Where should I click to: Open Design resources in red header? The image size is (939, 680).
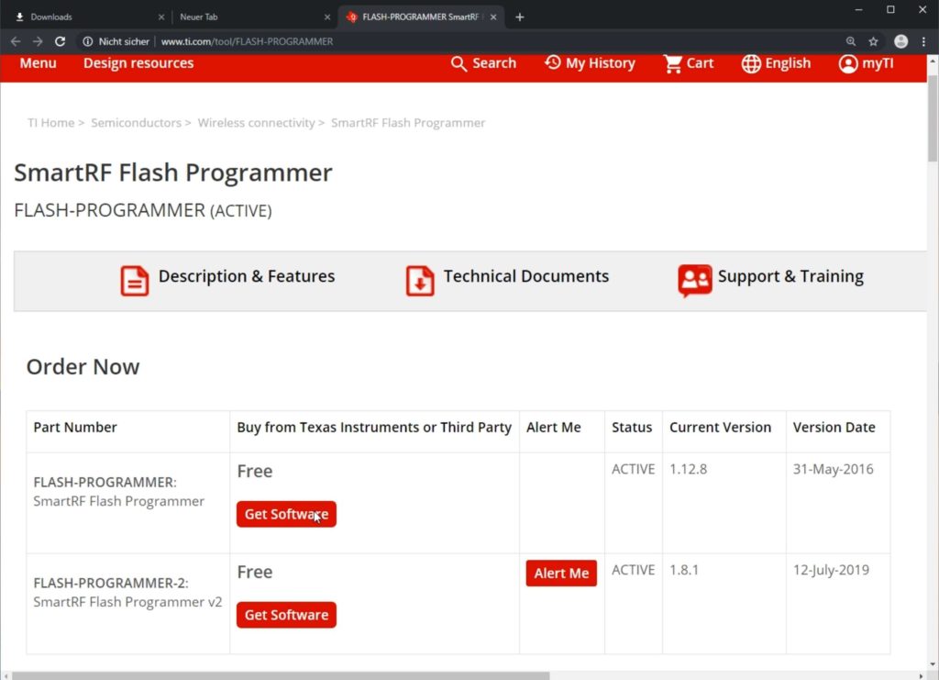(x=138, y=63)
